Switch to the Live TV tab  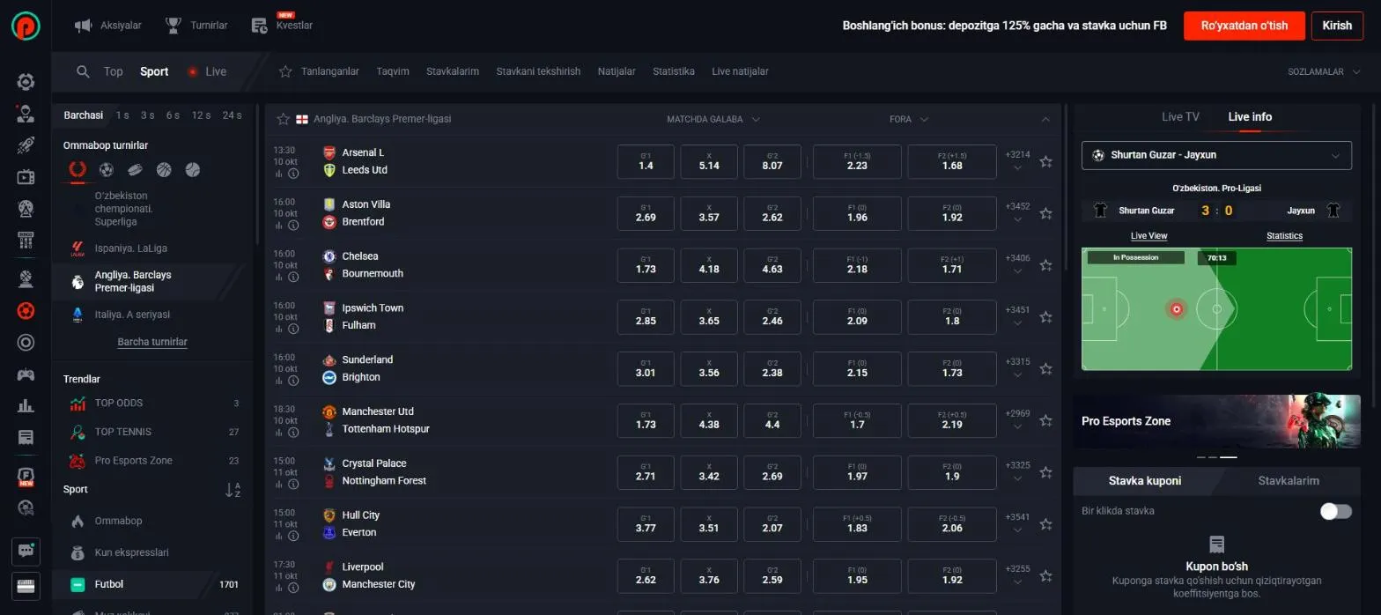click(x=1180, y=116)
